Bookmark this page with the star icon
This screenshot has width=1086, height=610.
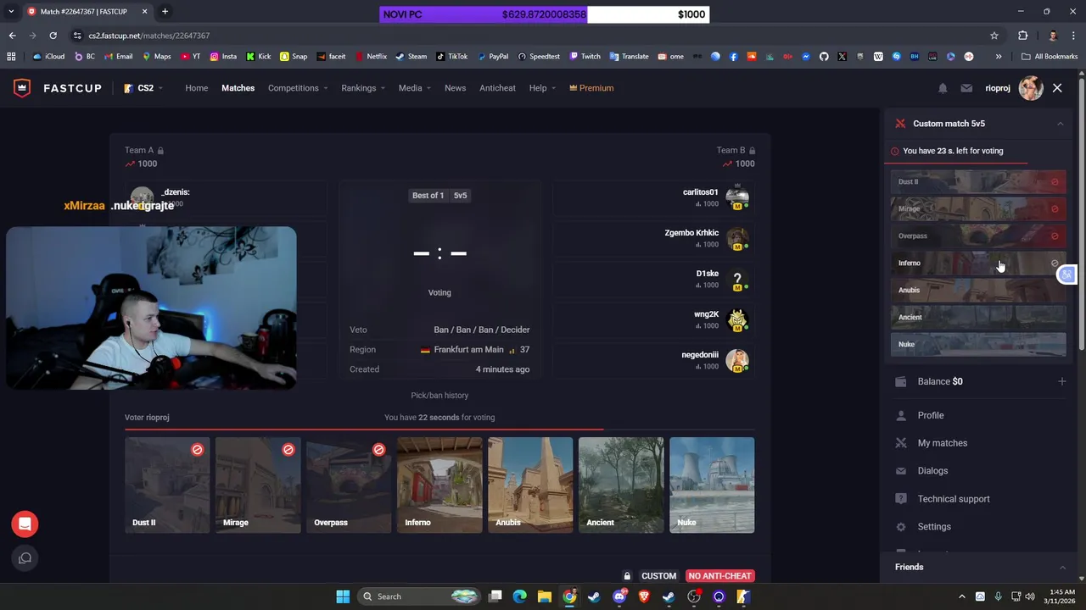pos(994,36)
